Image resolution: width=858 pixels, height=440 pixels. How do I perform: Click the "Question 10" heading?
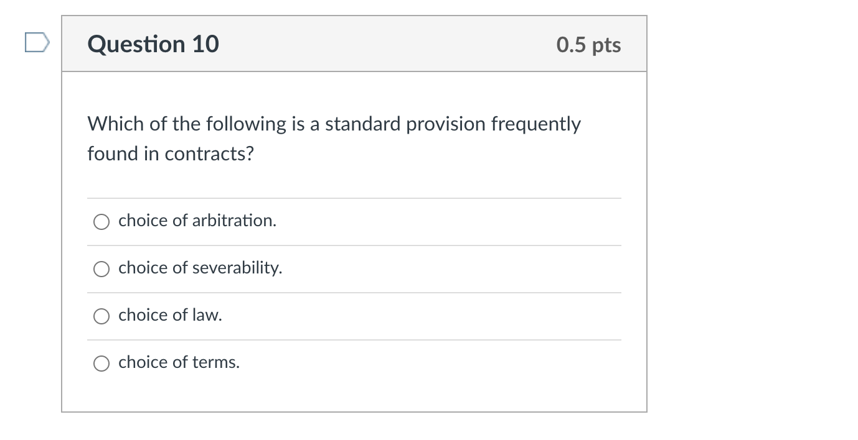(x=153, y=44)
